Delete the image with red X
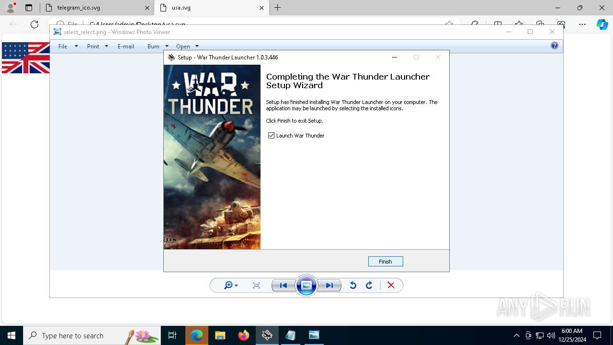613x345 pixels. pos(391,286)
